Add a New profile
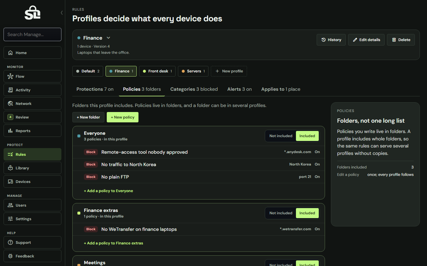Viewport: 427px width, 266px height. pyautogui.click(x=229, y=71)
